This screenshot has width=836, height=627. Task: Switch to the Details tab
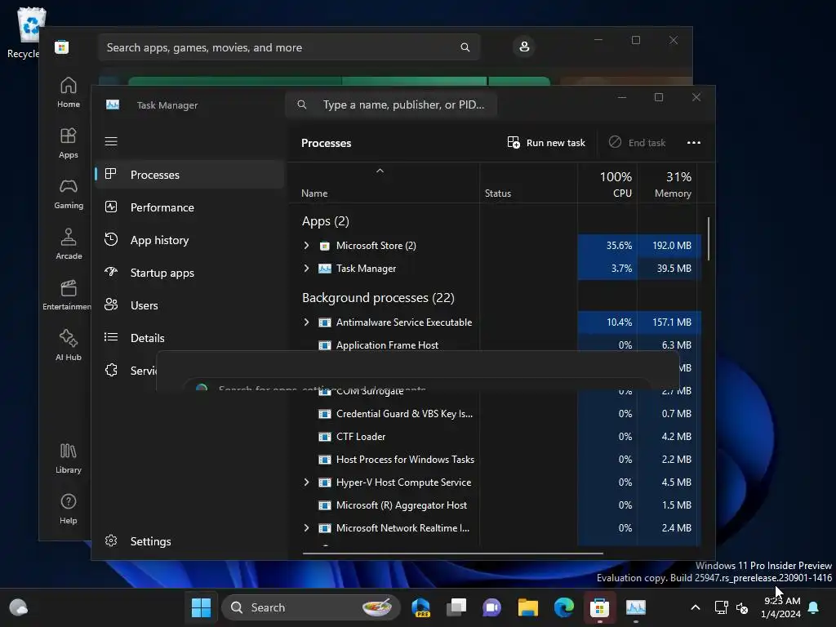coord(189,337)
